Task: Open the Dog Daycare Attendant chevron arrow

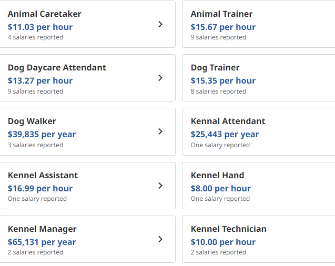Action: (160, 78)
